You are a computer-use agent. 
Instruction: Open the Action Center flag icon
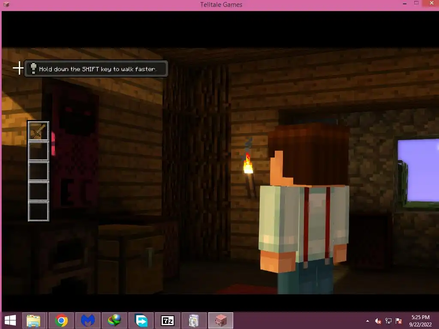pyautogui.click(x=399, y=321)
